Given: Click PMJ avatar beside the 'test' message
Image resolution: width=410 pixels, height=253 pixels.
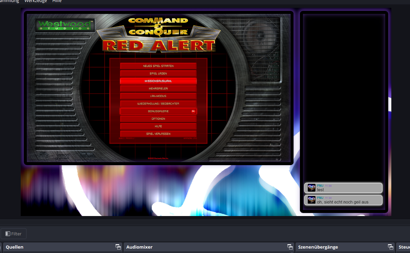Looking at the screenshot, I should tap(311, 188).
